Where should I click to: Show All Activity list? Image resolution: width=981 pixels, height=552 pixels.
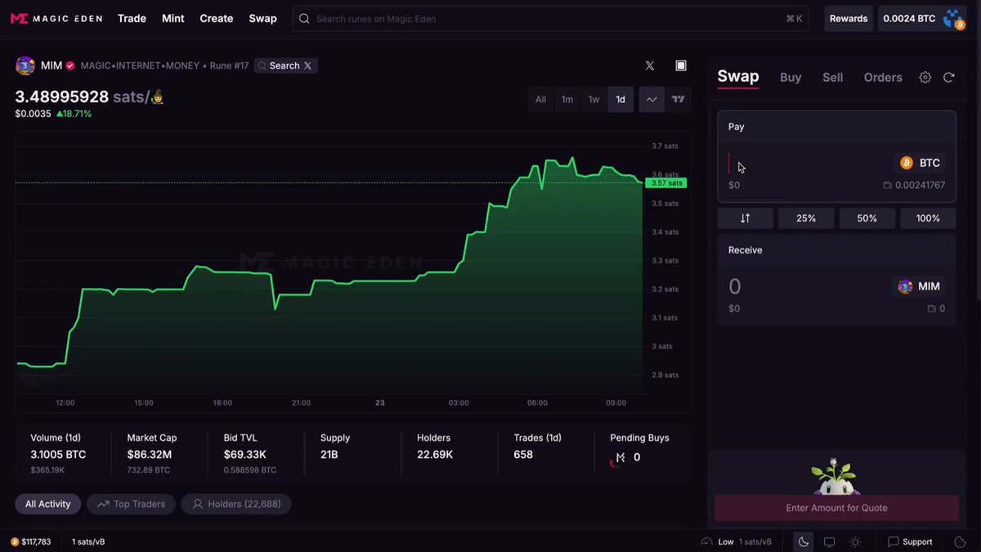(48, 504)
